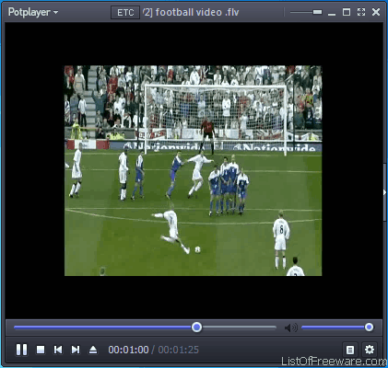Screen dimensions: 388x368
Task: Expand the side panel arrow on right edge
Action: tap(384, 192)
